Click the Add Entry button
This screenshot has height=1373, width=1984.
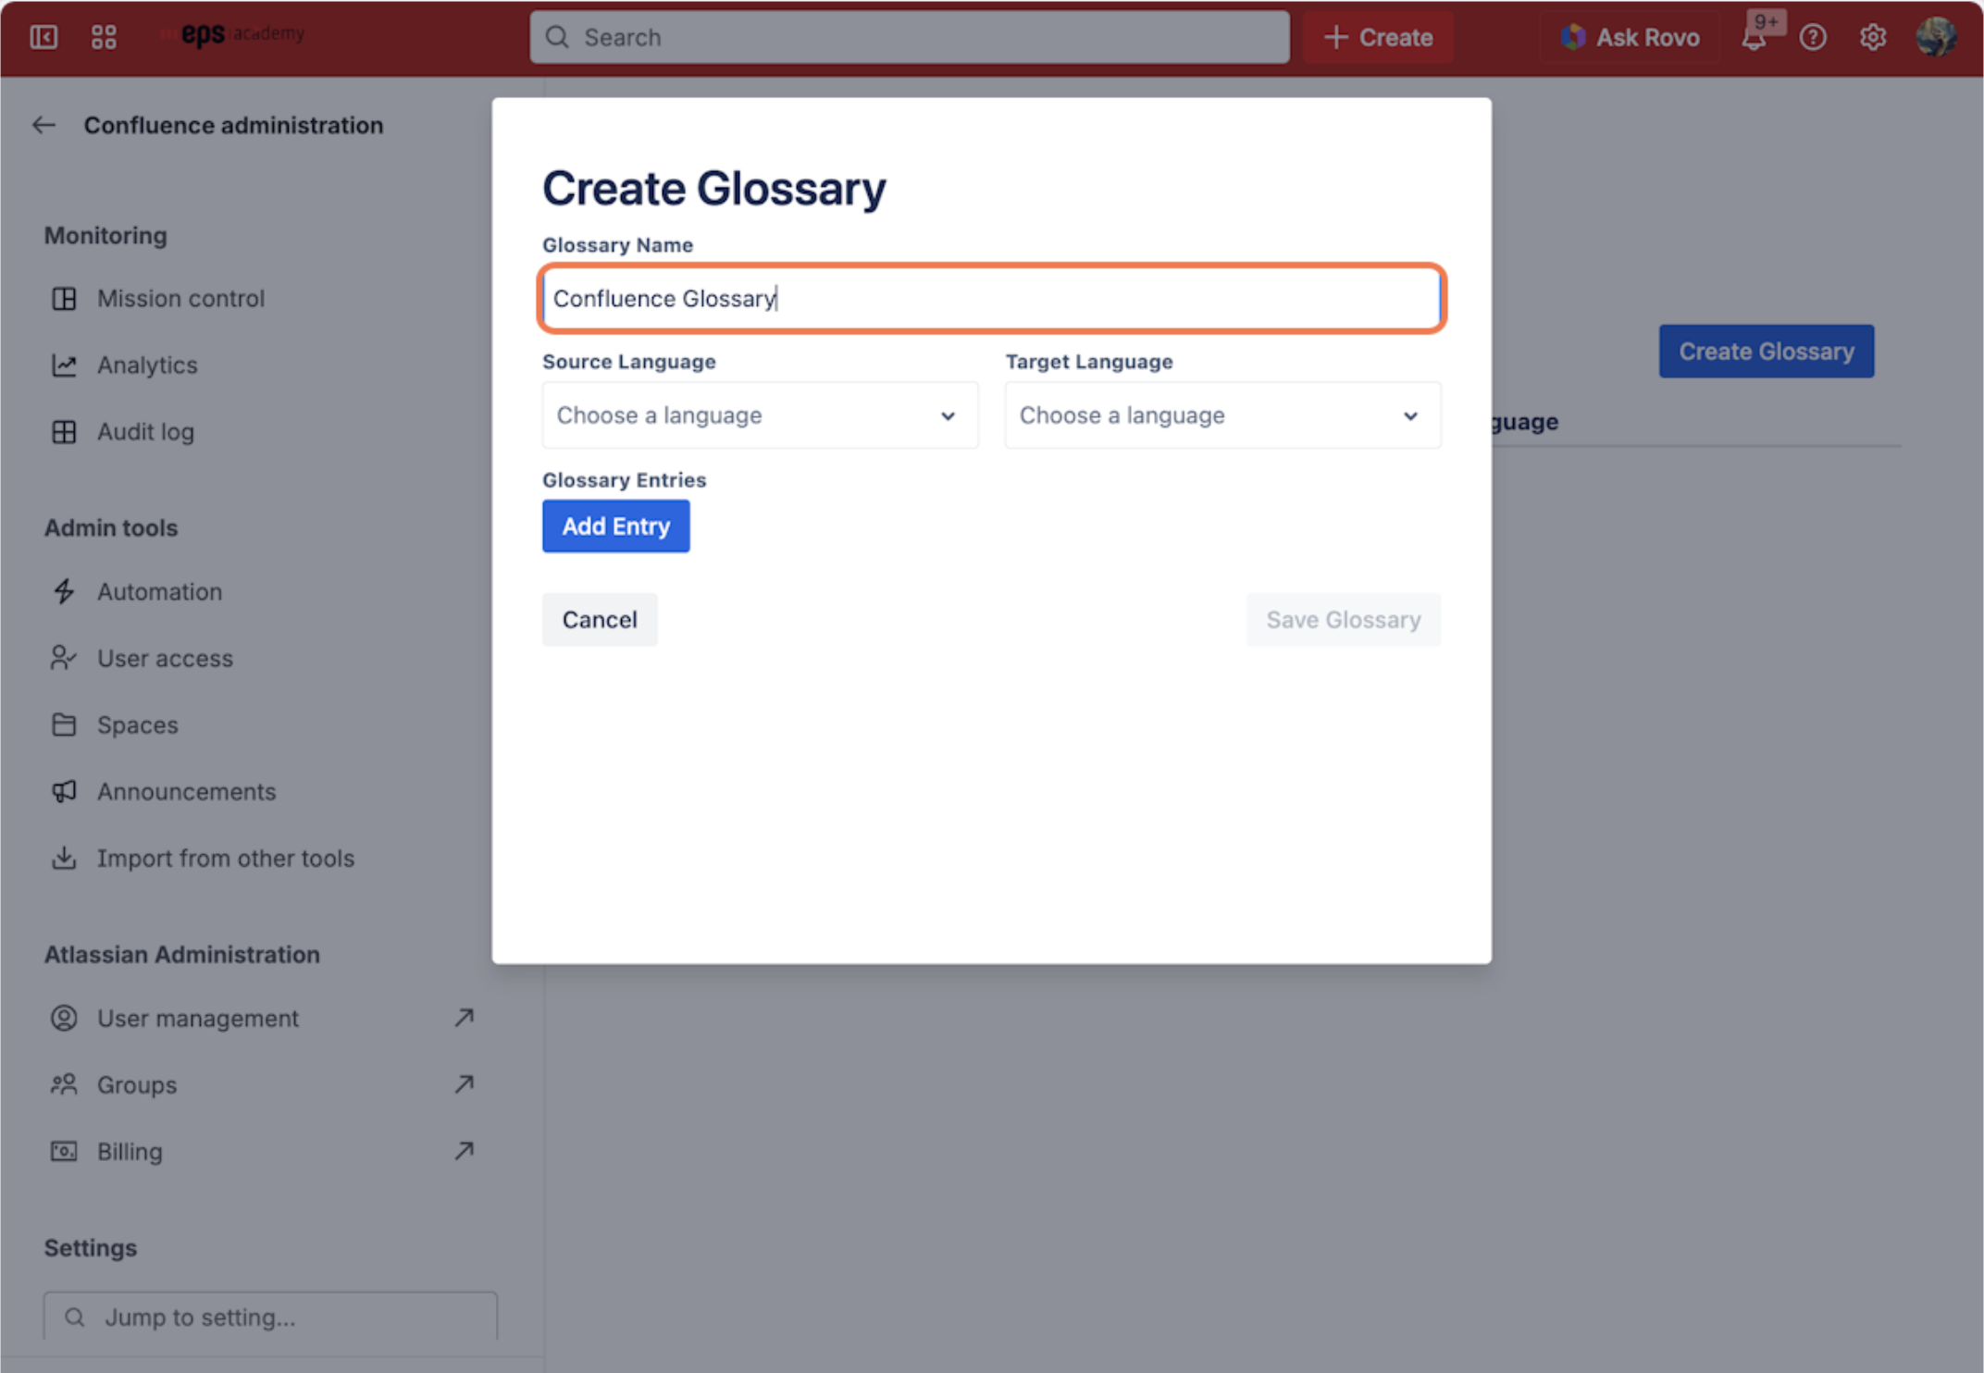(615, 526)
